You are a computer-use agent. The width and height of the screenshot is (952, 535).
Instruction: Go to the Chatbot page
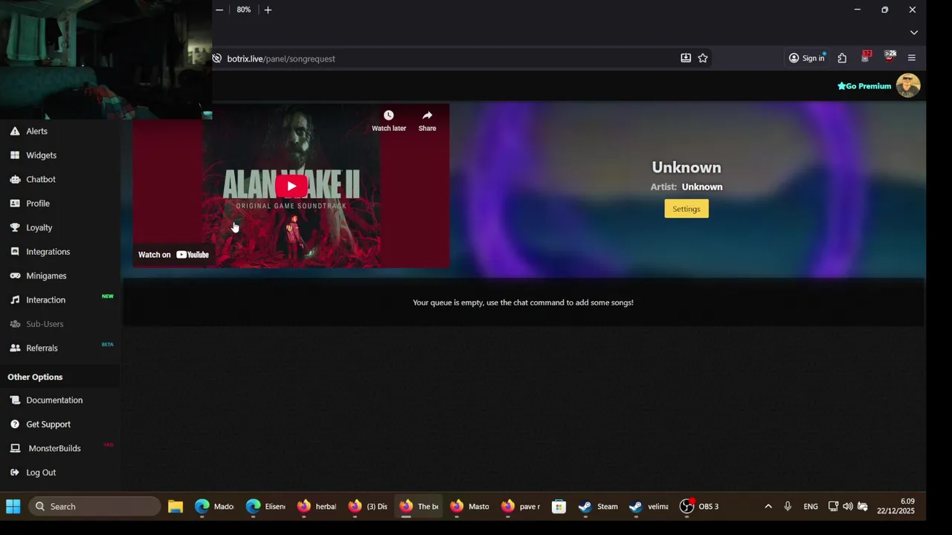click(41, 179)
